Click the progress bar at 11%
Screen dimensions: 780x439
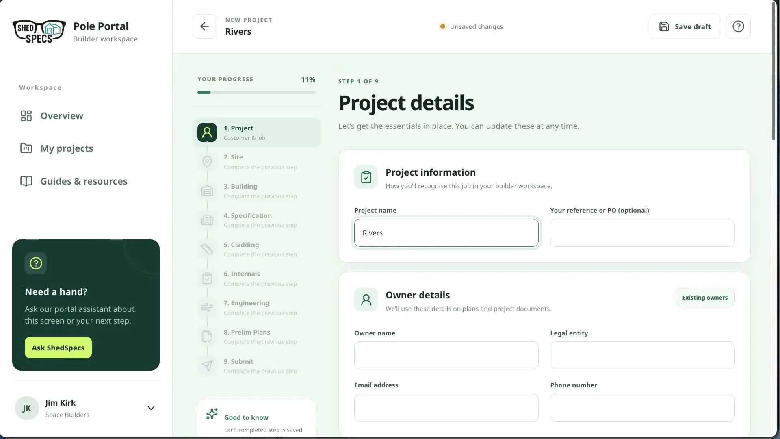pos(256,92)
